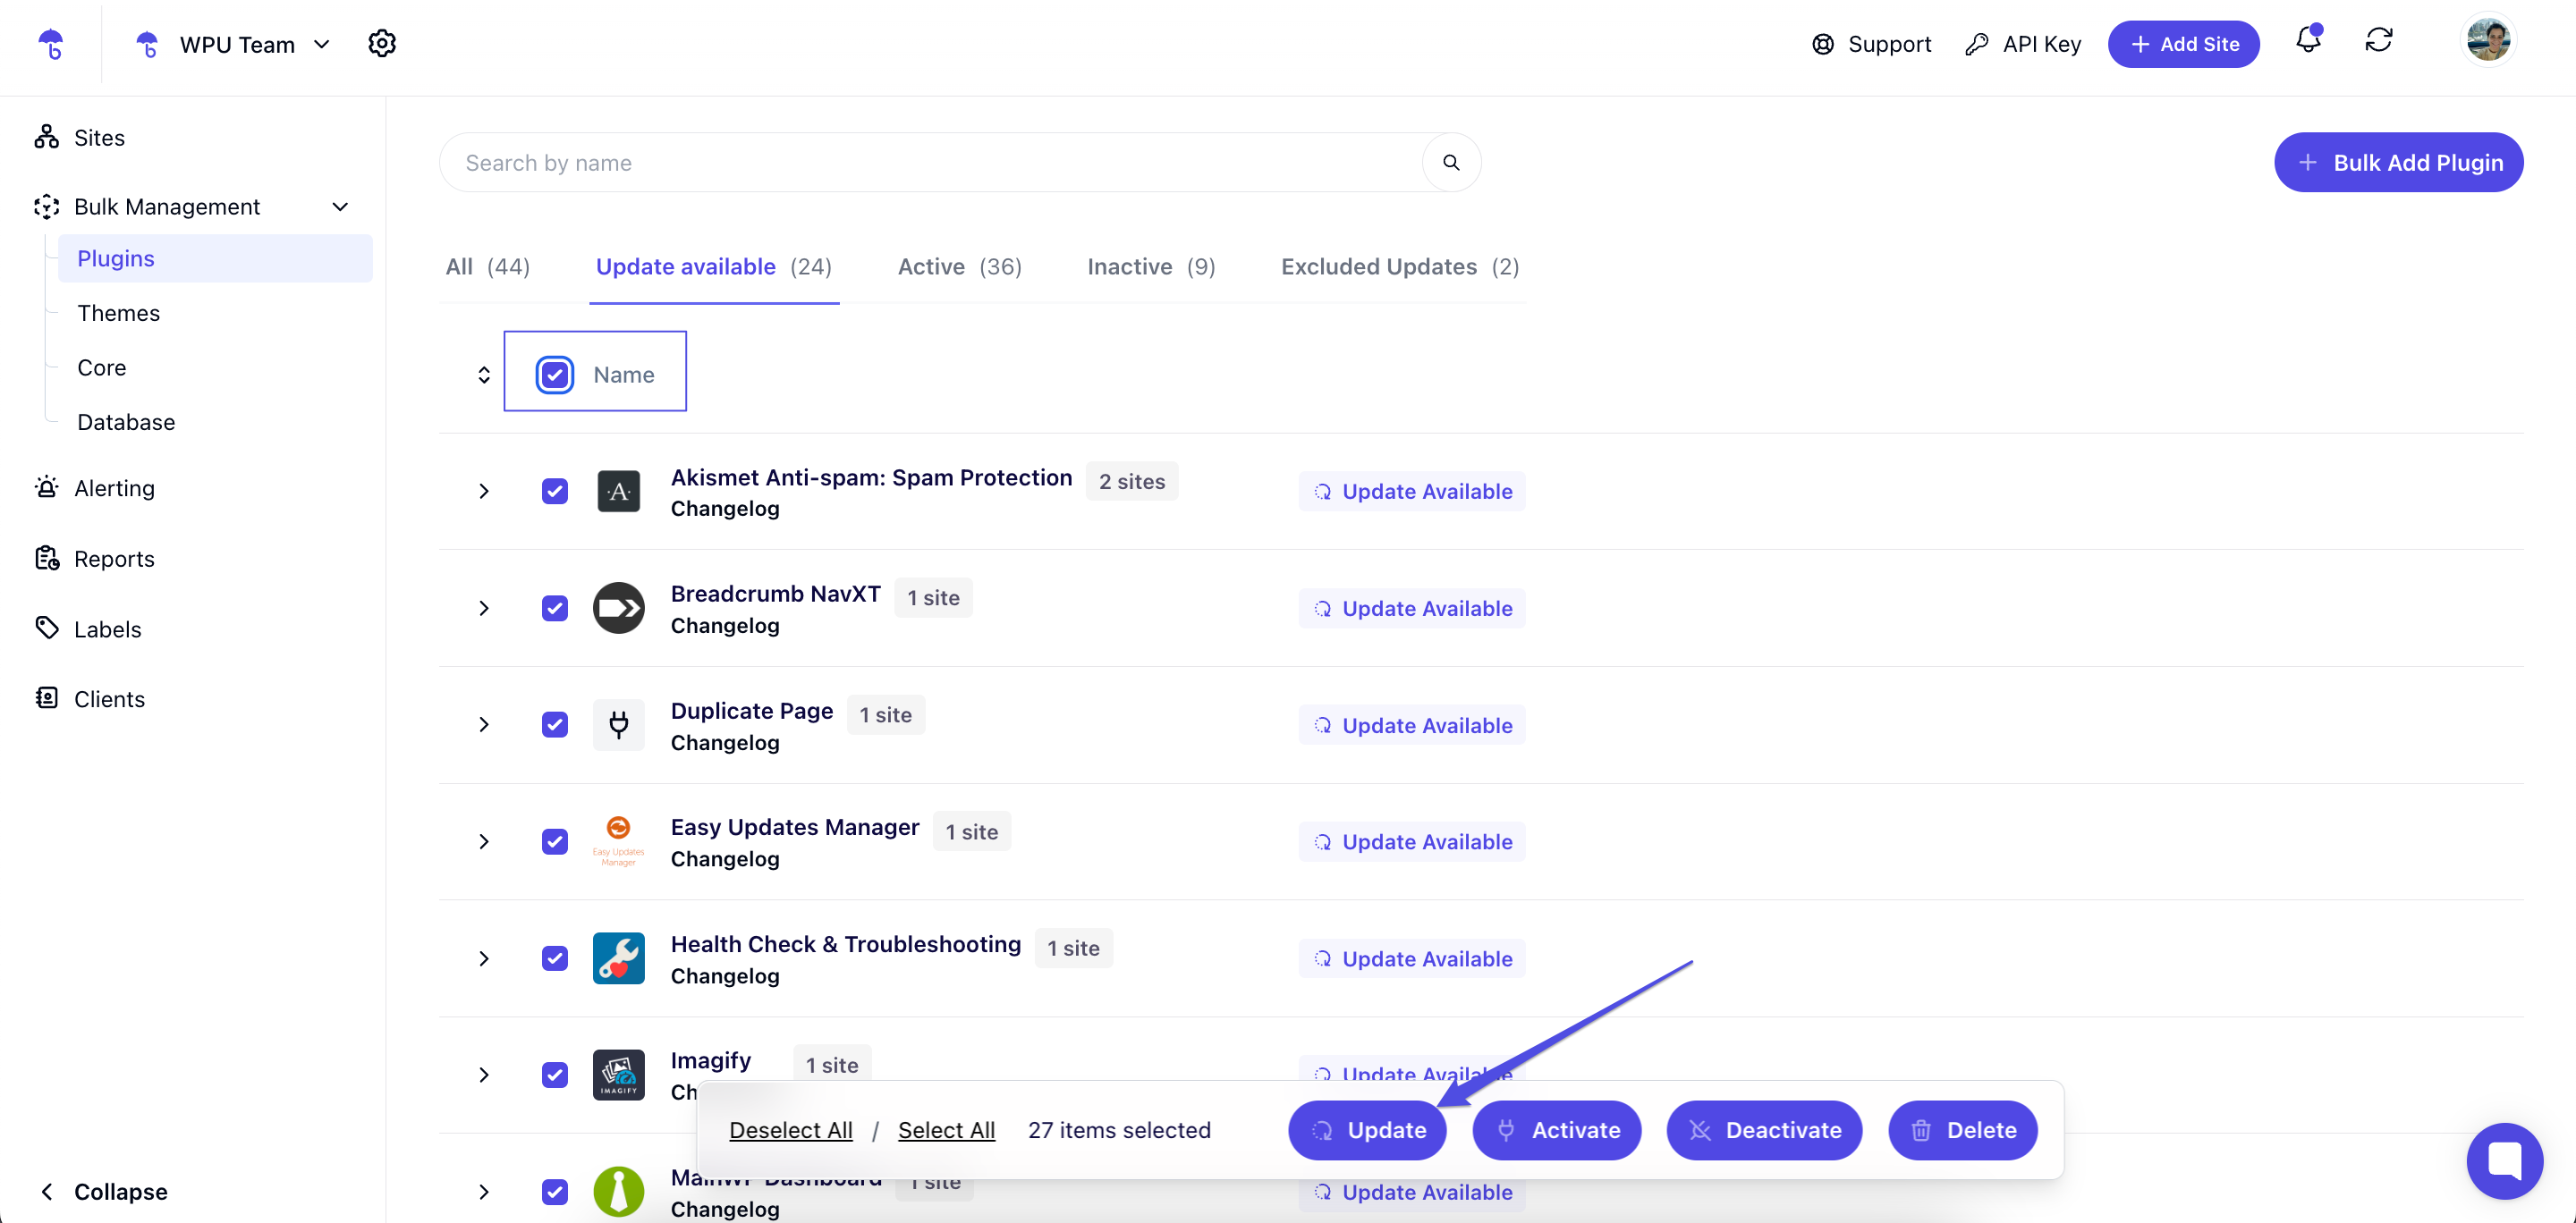Click the refresh sync icon in the header

2378,41
